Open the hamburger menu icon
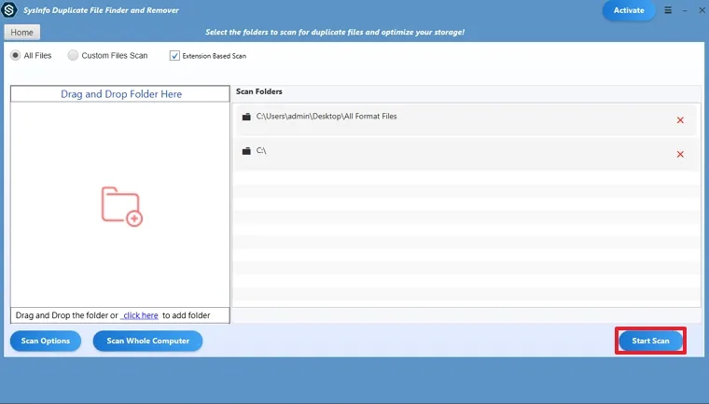Image resolution: width=709 pixels, height=404 pixels. [x=668, y=10]
